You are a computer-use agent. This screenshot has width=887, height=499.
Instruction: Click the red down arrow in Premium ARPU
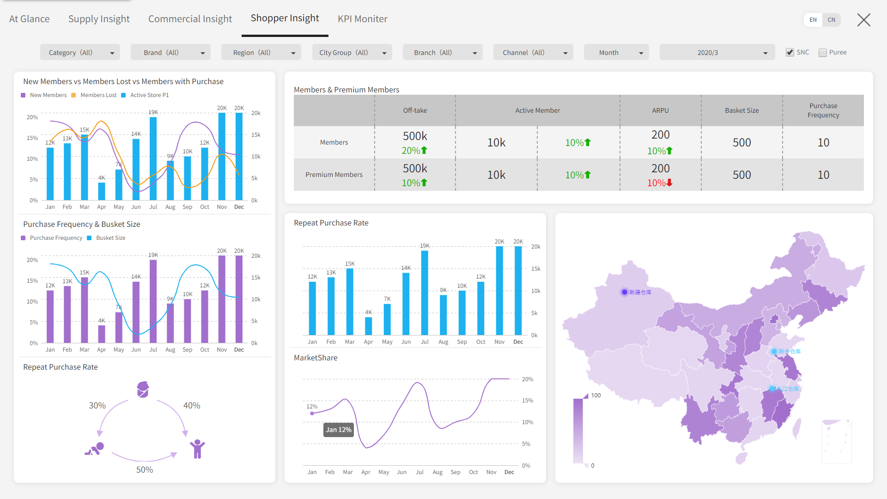coord(669,183)
